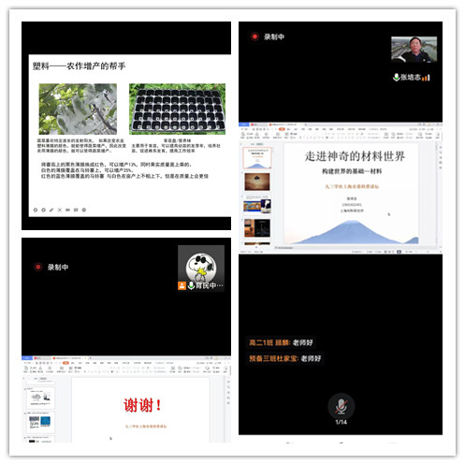This screenshot has width=465, height=465.
Task: Open the round more-options icon ending slideshow toolbar
Action: coord(84,210)
